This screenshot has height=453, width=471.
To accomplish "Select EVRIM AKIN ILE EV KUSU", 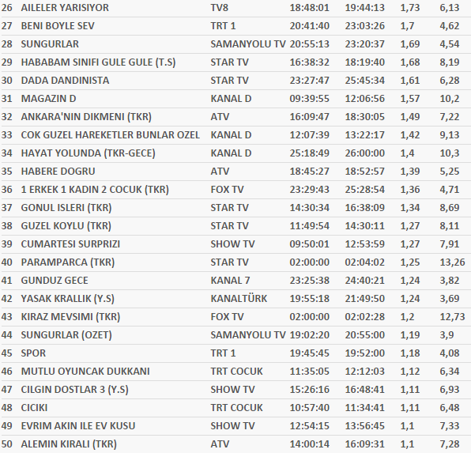I will 77,426.
